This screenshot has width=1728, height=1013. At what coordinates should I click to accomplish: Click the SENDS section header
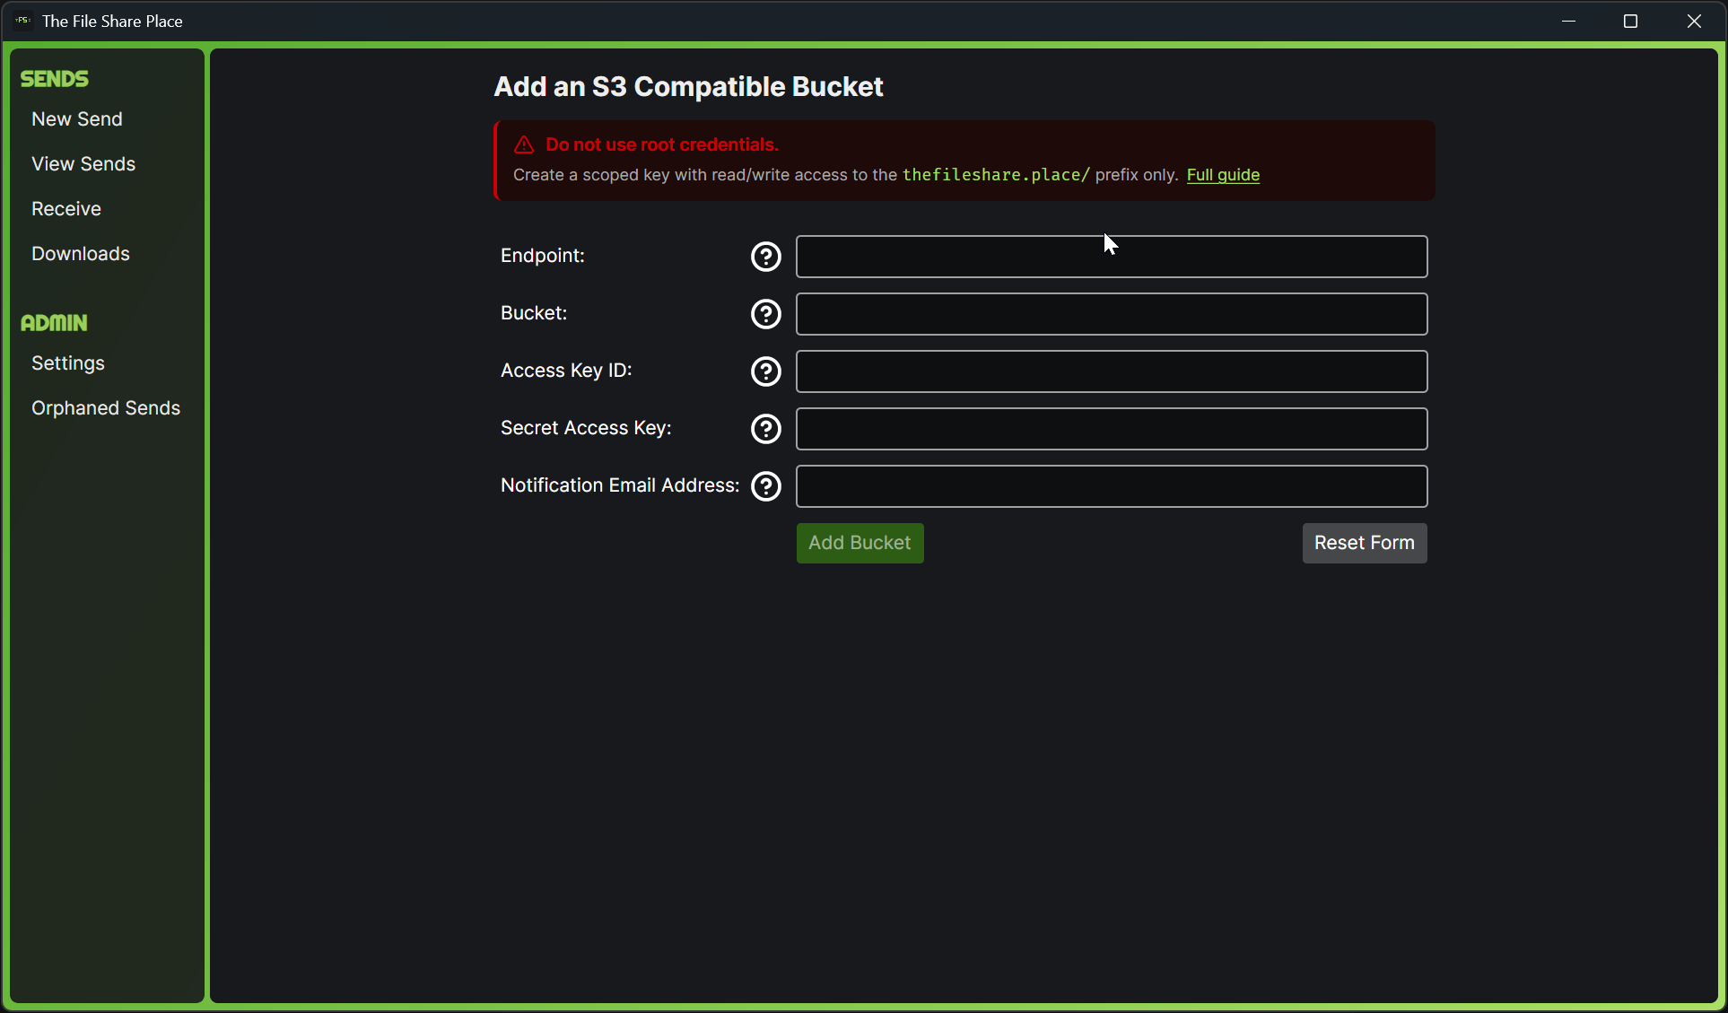coord(55,79)
